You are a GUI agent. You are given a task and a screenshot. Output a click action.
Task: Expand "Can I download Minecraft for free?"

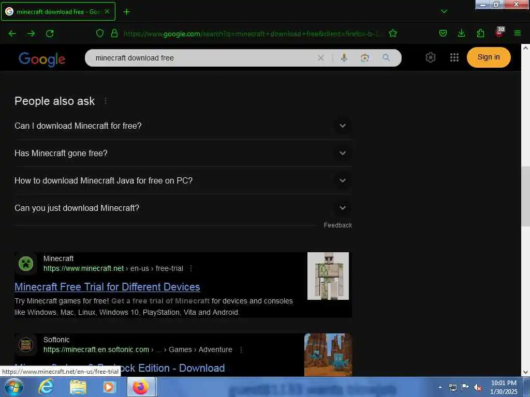tap(183, 126)
